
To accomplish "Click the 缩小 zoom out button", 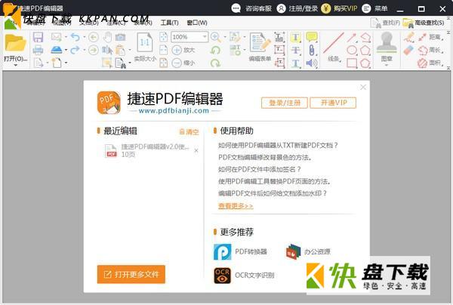I will 183,63.
